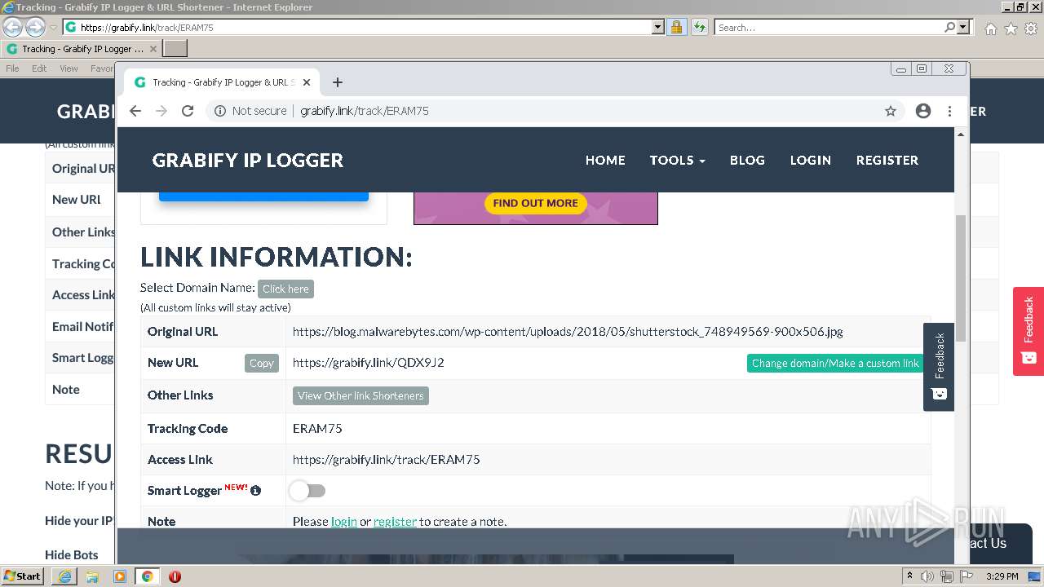Click Change domain/Make a custom link
Screen dimensions: 1044x587
point(835,363)
